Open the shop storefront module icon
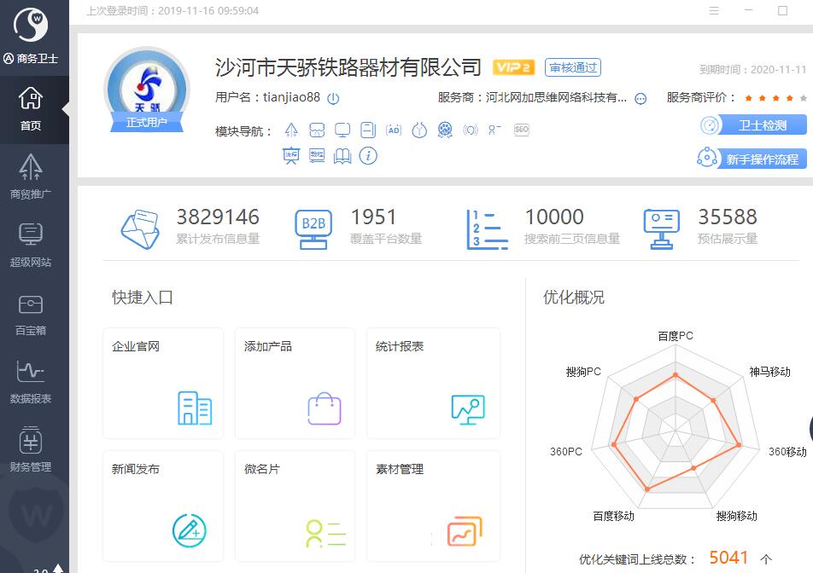The width and height of the screenshot is (813, 573). coord(317,130)
